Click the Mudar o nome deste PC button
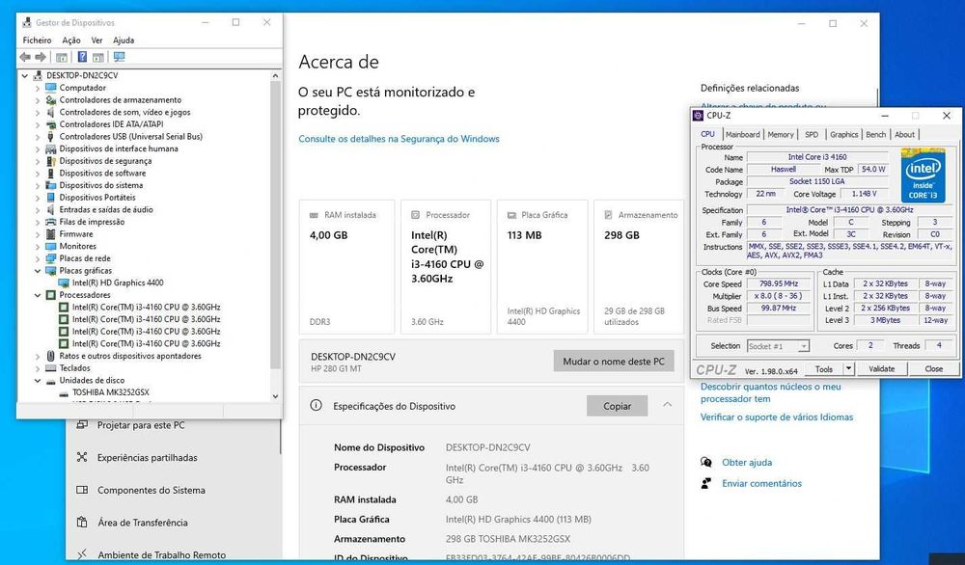Image resolution: width=965 pixels, height=565 pixels. point(614,362)
